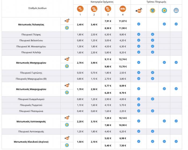Click the Τρόποι Πληρωμής column header
The height and width of the screenshot is (150, 188).
156,2
